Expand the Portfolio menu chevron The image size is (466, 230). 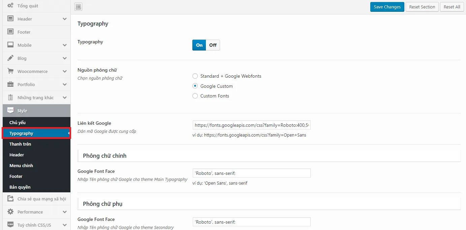tap(65, 84)
